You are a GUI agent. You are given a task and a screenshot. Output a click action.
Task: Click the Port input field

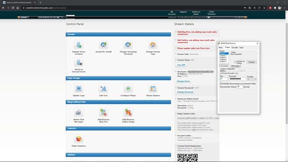224,79
